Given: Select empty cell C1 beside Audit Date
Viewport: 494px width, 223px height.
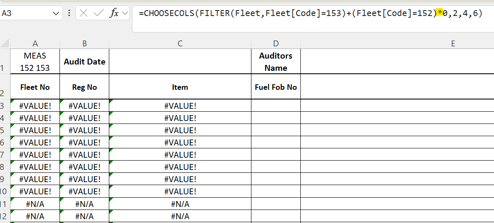Looking at the screenshot, I should [180, 62].
